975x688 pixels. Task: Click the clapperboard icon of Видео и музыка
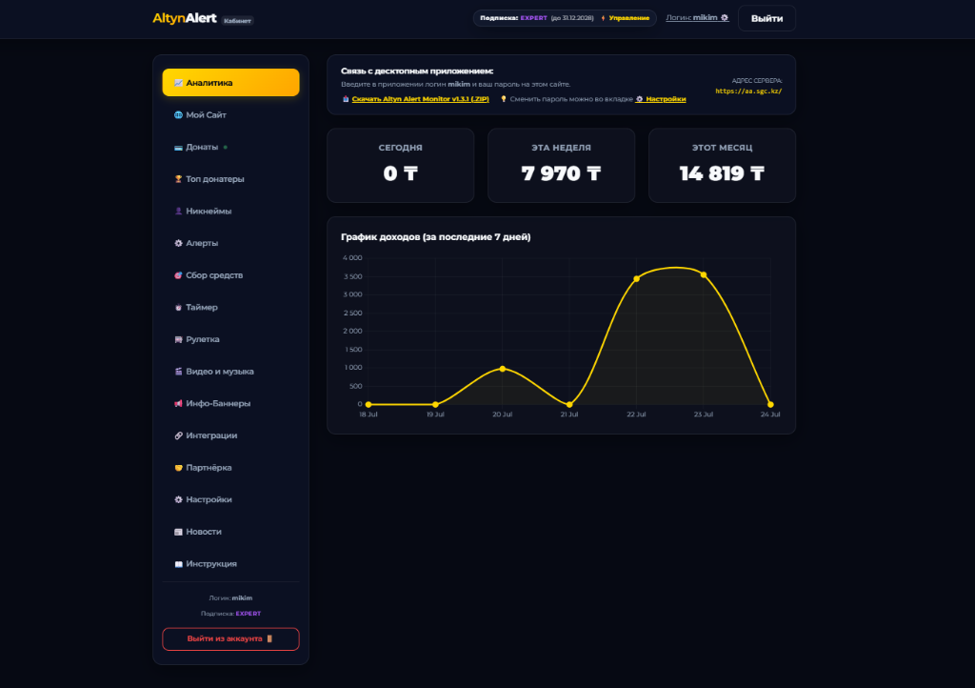click(178, 372)
